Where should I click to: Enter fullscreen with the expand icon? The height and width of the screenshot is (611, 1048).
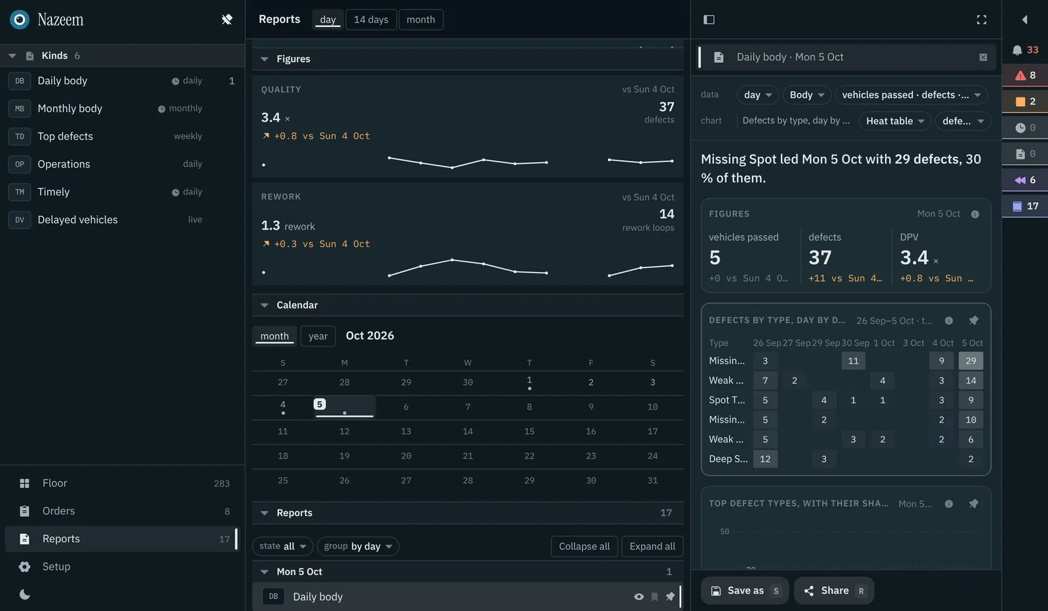coord(981,20)
